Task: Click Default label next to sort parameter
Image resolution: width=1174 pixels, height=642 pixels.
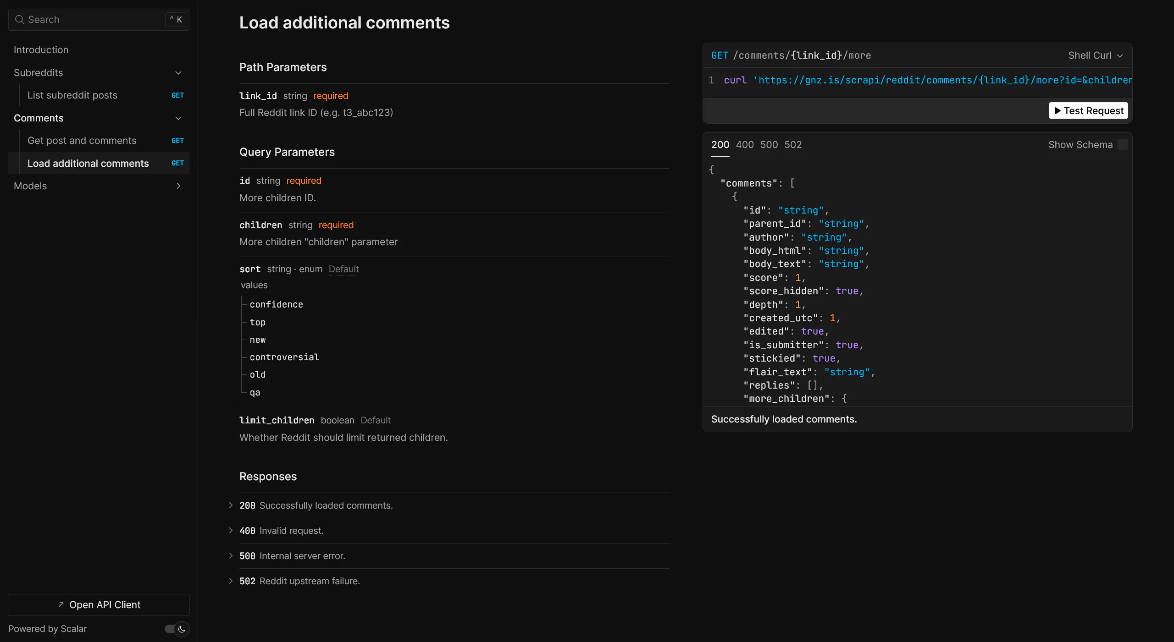Action: coord(343,269)
